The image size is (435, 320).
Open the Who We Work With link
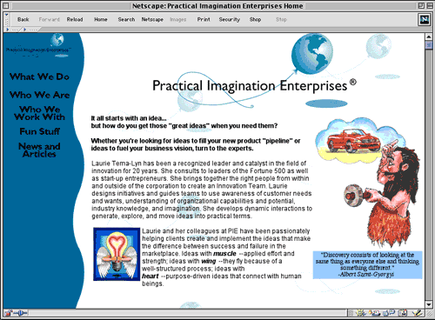coord(39,113)
